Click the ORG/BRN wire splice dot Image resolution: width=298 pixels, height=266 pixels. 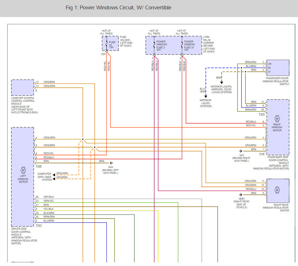click(x=95, y=147)
